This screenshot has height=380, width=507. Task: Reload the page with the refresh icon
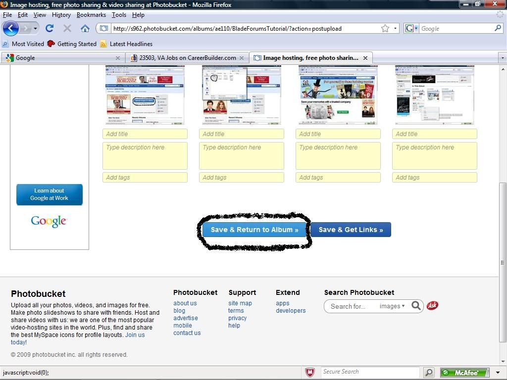(50, 28)
